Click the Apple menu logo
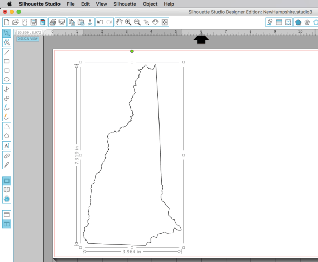The width and height of the screenshot is (318, 262). 9,4
